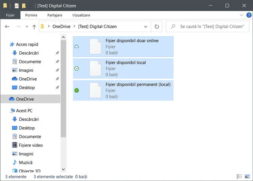Click the solid green check status icon
The image size is (253, 181).
pyautogui.click(x=77, y=90)
